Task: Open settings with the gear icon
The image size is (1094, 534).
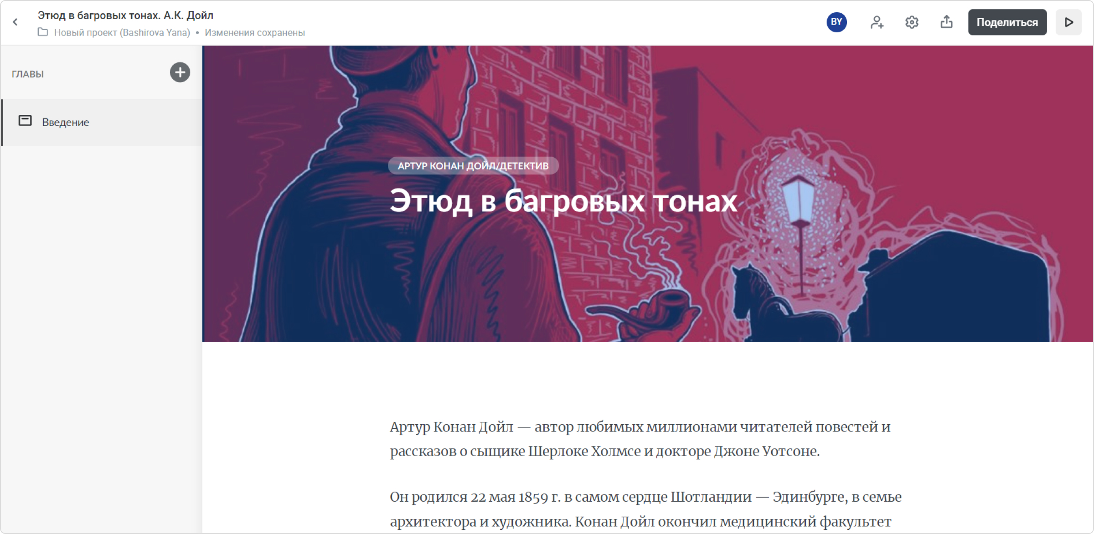Action: [912, 22]
